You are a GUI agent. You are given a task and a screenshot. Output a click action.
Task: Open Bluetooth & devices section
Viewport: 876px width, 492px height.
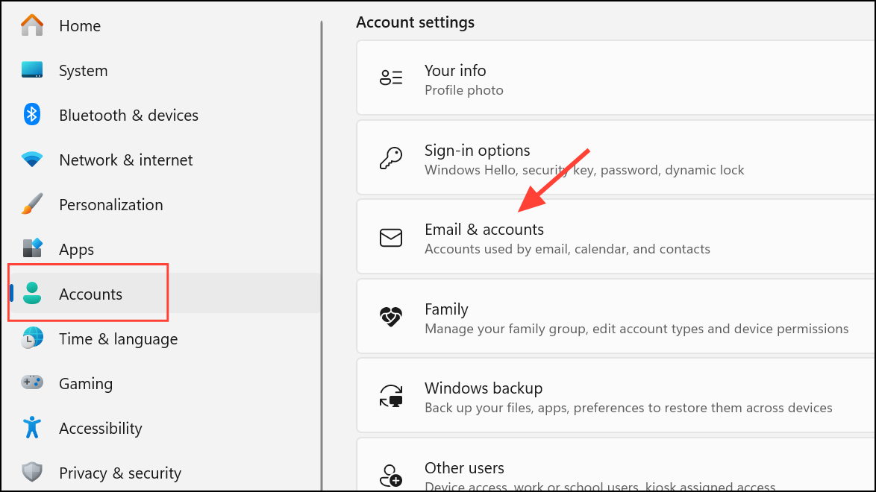(128, 115)
